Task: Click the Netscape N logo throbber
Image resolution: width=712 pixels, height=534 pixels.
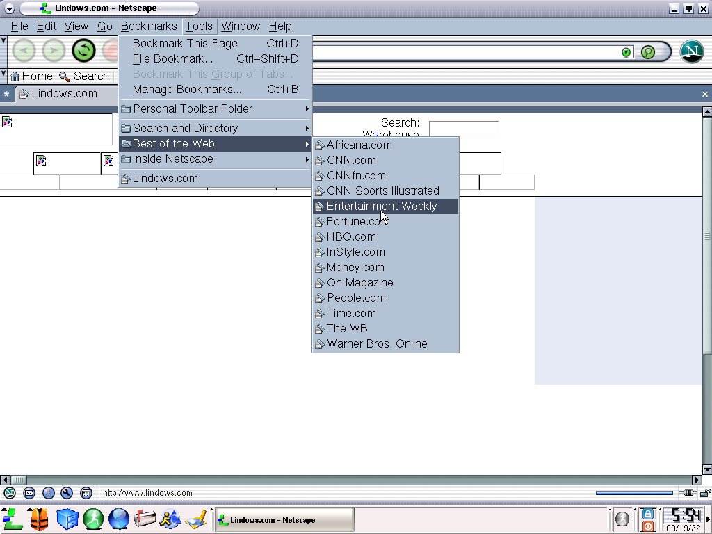Action: pyautogui.click(x=691, y=51)
